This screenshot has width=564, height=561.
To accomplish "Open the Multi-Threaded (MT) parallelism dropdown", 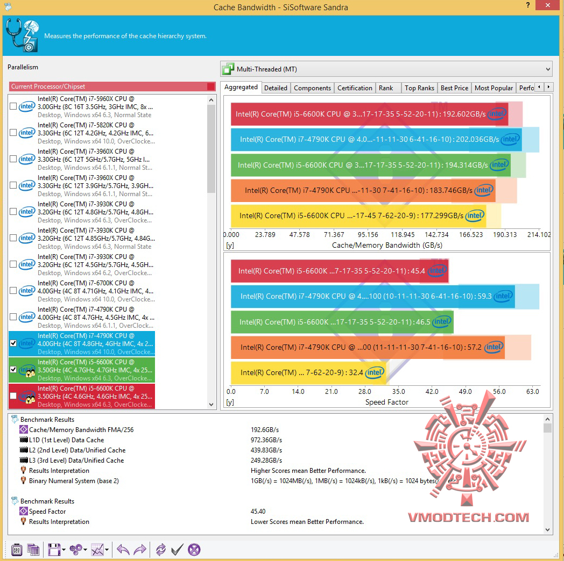I will click(x=386, y=69).
